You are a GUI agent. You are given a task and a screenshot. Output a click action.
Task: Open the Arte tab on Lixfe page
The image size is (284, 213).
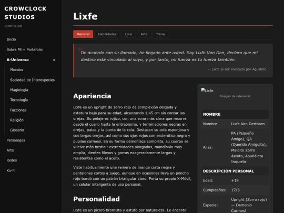click(144, 34)
